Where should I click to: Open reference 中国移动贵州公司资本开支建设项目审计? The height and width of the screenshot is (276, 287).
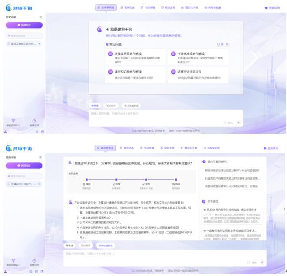(232, 234)
